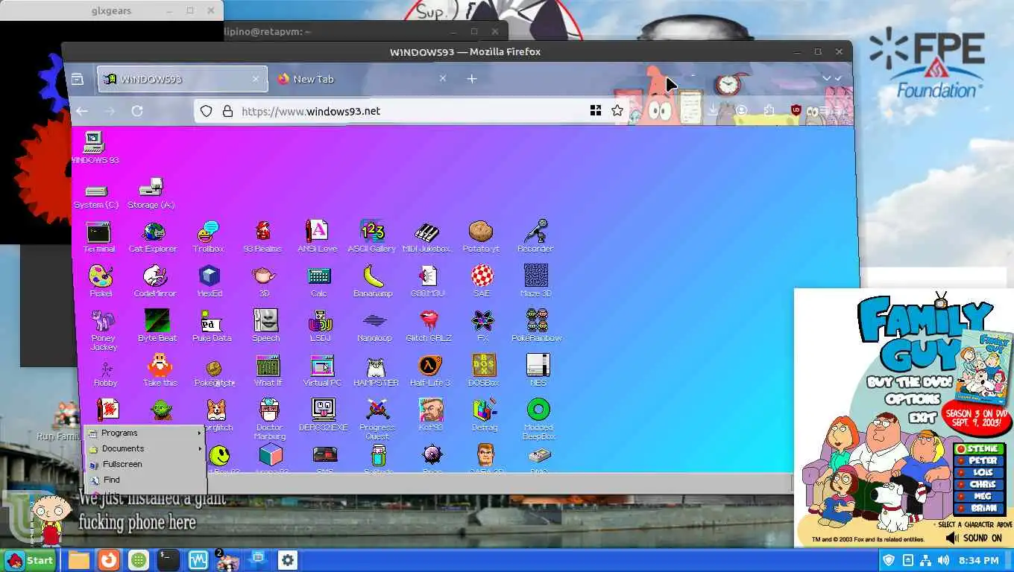Screen dimensions: 1014x572
Task: Open a new Firefox tab with plus
Action: tap(472, 79)
